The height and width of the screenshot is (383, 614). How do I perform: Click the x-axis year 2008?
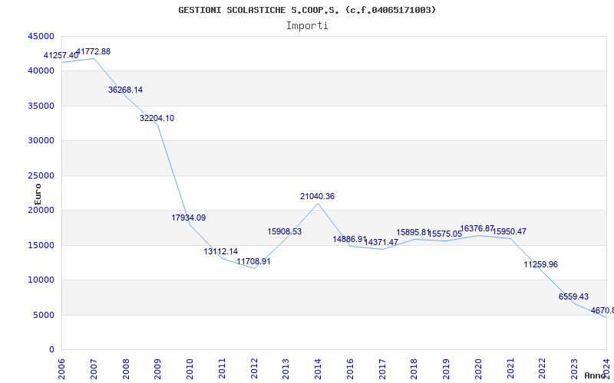[126, 368]
